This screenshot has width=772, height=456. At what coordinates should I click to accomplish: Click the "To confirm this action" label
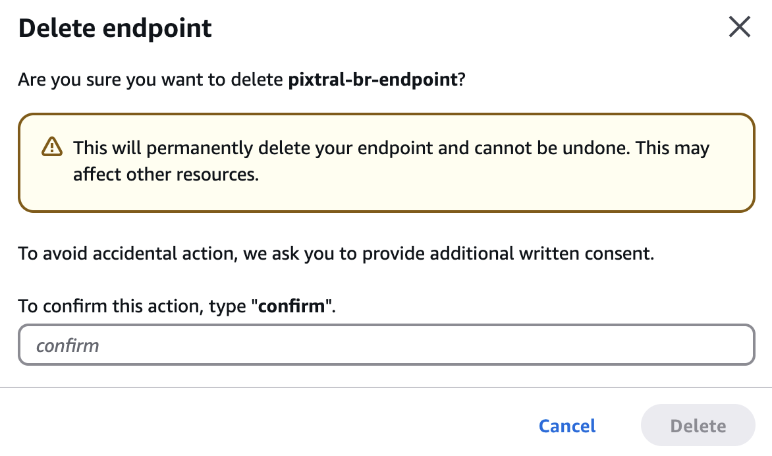[x=132, y=306]
